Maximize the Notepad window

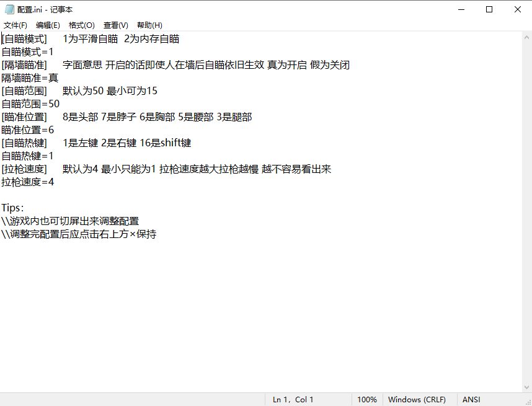[489, 9]
